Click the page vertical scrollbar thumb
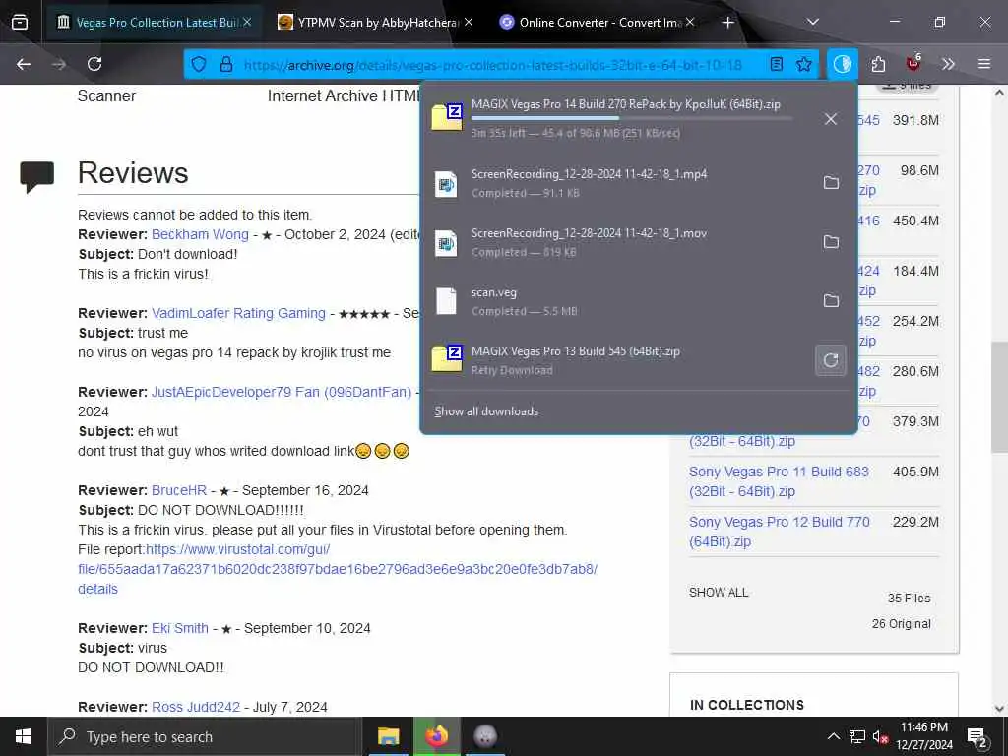This screenshot has height=756, width=1008. pos(999,397)
